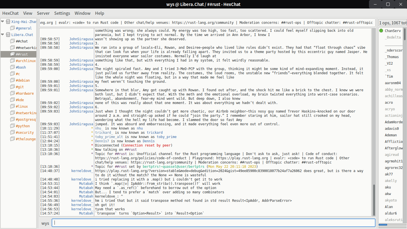Select aku in the user list

(388, 187)
